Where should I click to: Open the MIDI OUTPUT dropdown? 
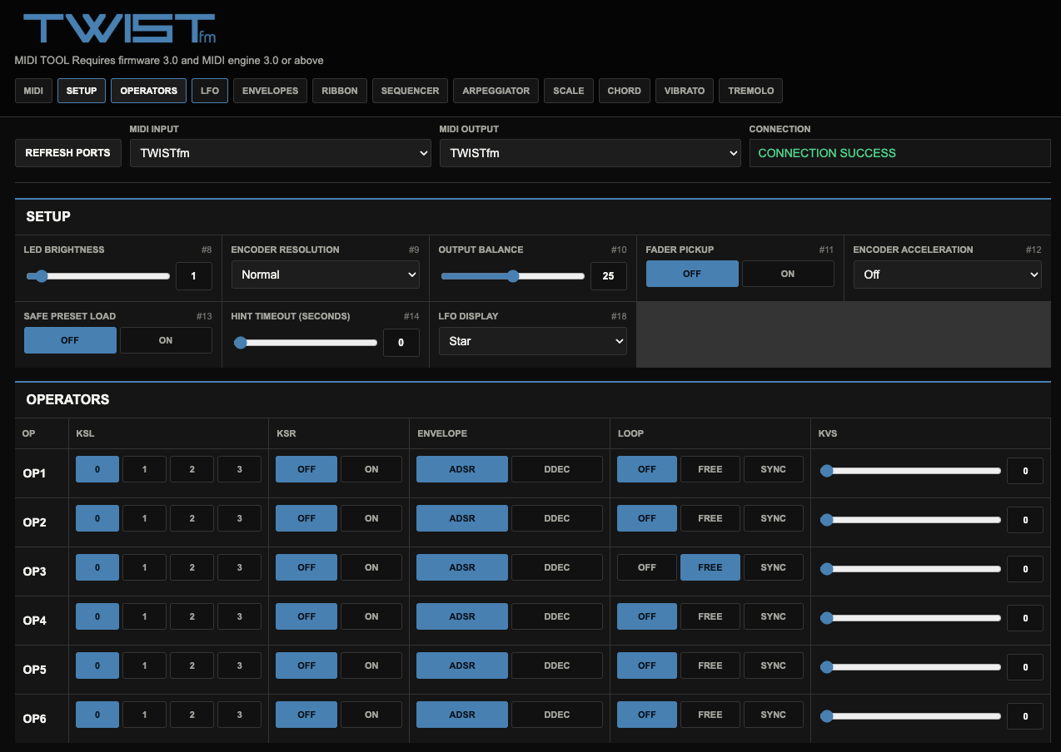(x=590, y=153)
